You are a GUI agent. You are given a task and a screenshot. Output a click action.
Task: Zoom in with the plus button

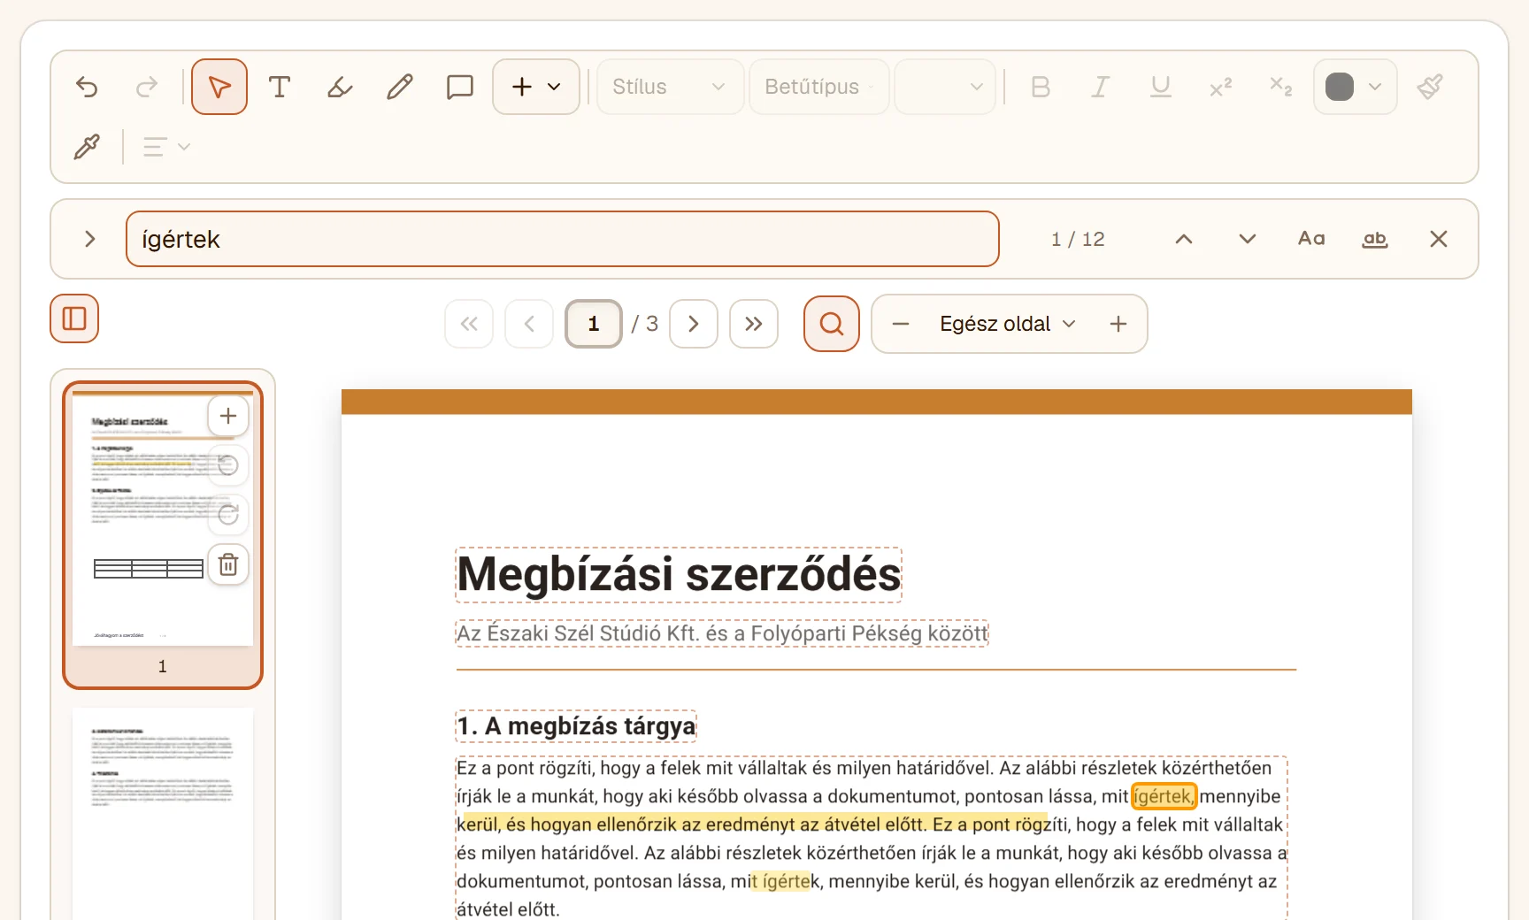point(1118,324)
